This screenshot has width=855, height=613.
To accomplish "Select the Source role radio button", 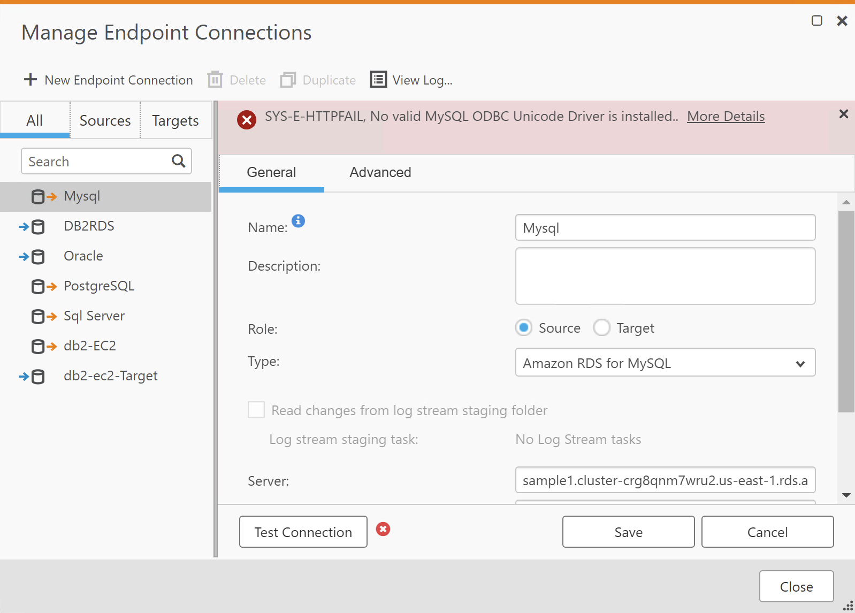I will [524, 327].
